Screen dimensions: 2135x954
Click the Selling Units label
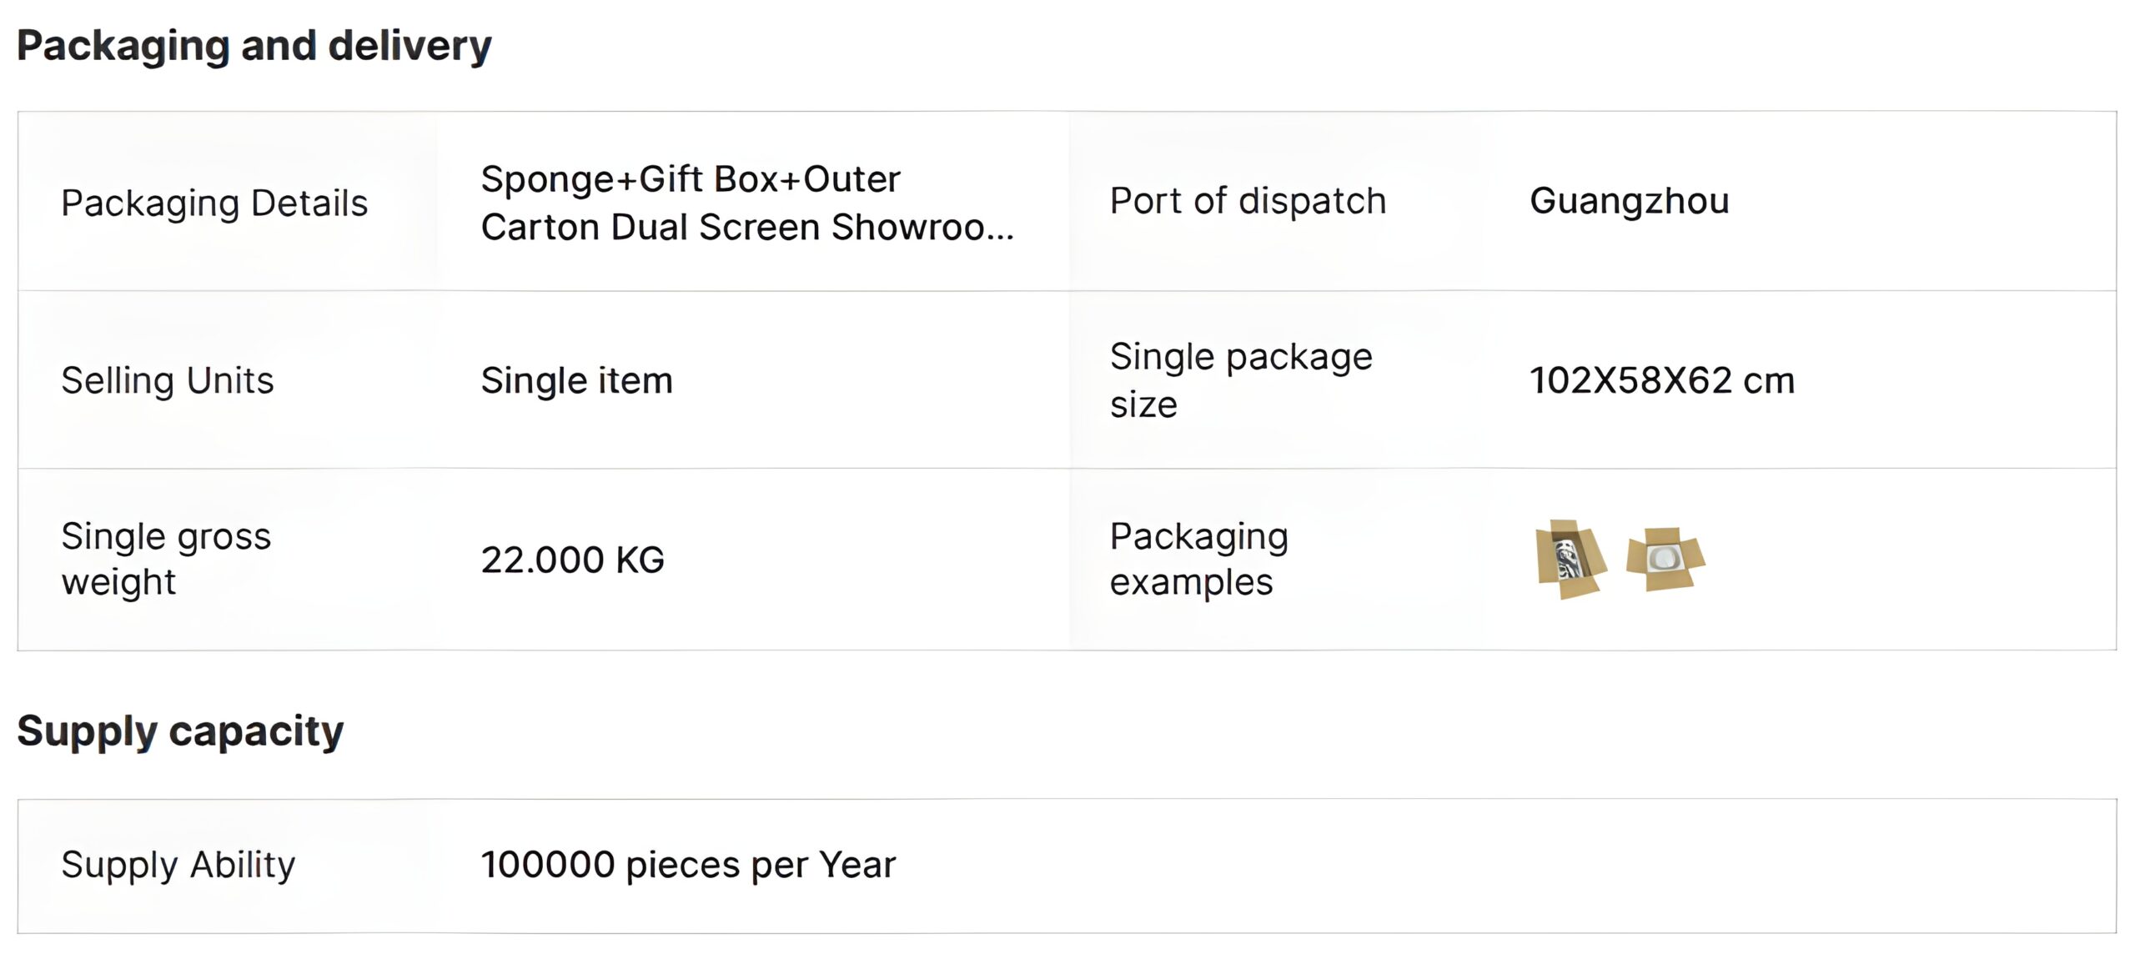point(167,380)
